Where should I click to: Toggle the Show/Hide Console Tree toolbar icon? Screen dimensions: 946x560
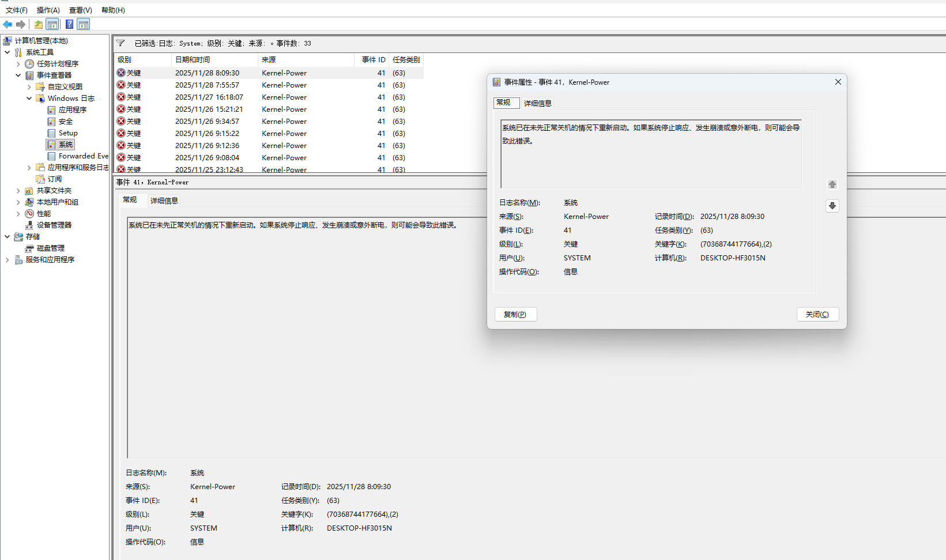pos(52,24)
